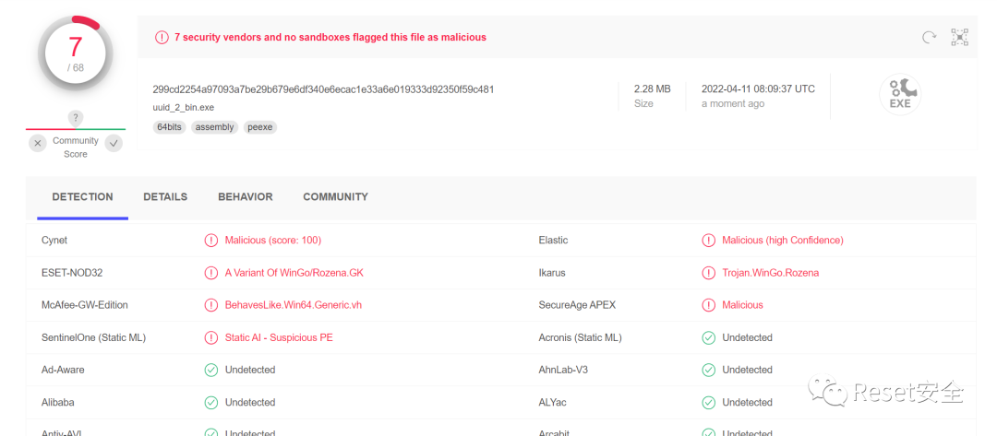Click McAfee-GW-Edition alert icon
The height and width of the screenshot is (436, 997).
(210, 305)
